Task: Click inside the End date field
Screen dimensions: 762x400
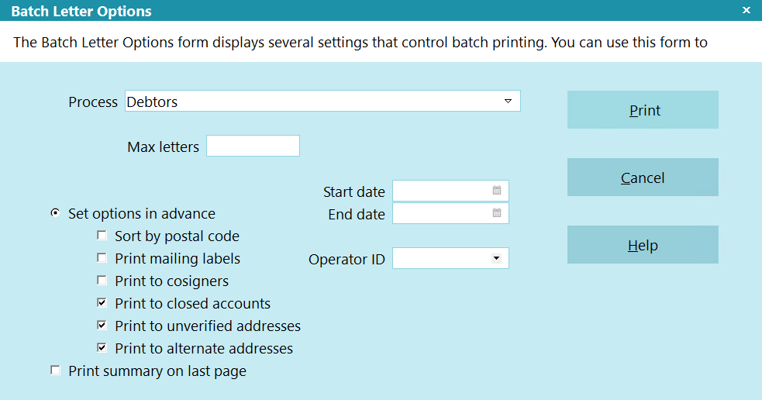Action: click(x=441, y=213)
